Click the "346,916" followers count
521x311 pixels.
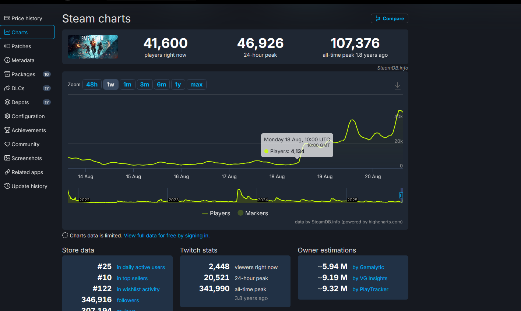point(96,300)
